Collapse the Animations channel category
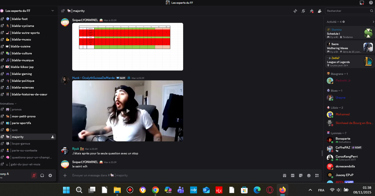This screenshot has width=375, height=196. [7, 104]
